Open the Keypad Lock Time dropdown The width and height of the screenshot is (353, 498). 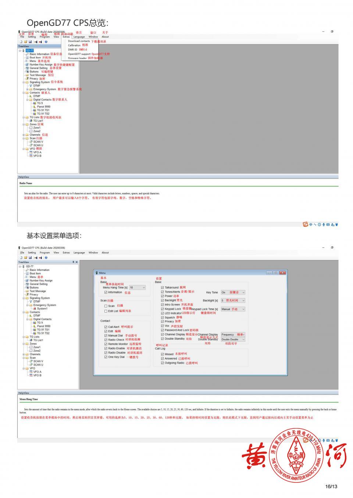click(x=243, y=309)
